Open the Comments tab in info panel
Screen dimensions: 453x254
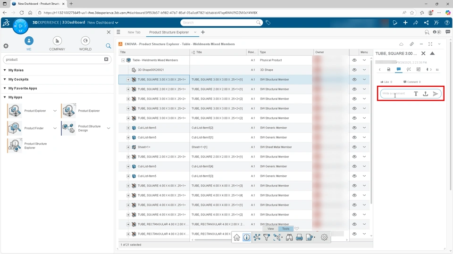click(399, 69)
